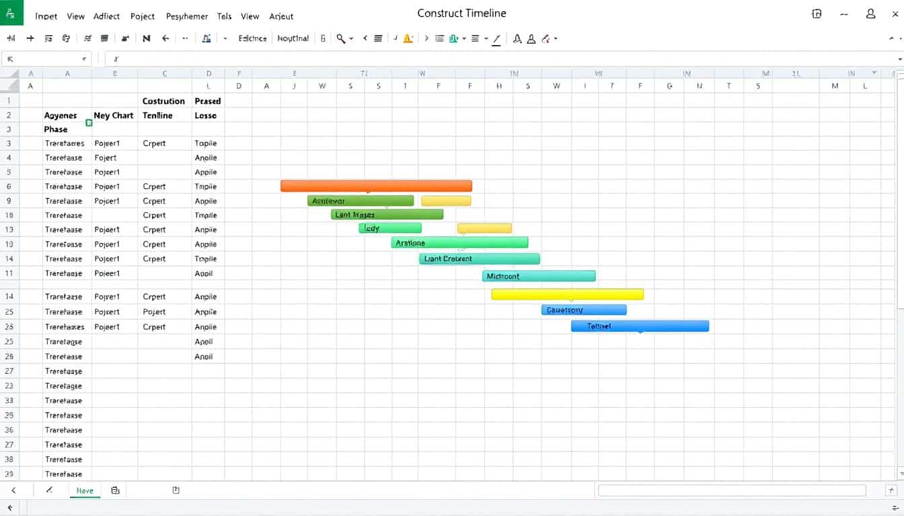Open the dropdown arrow beside the magnifier
Image resolution: width=904 pixels, height=516 pixels.
351,39
